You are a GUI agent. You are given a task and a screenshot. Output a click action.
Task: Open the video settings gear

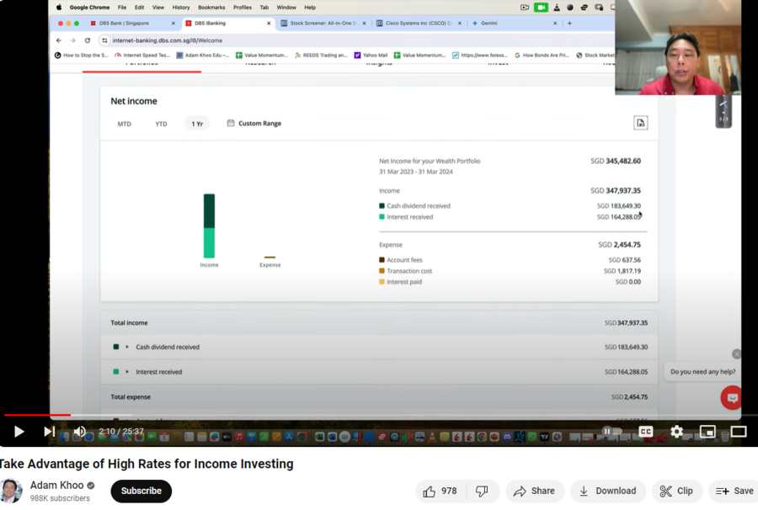(676, 432)
